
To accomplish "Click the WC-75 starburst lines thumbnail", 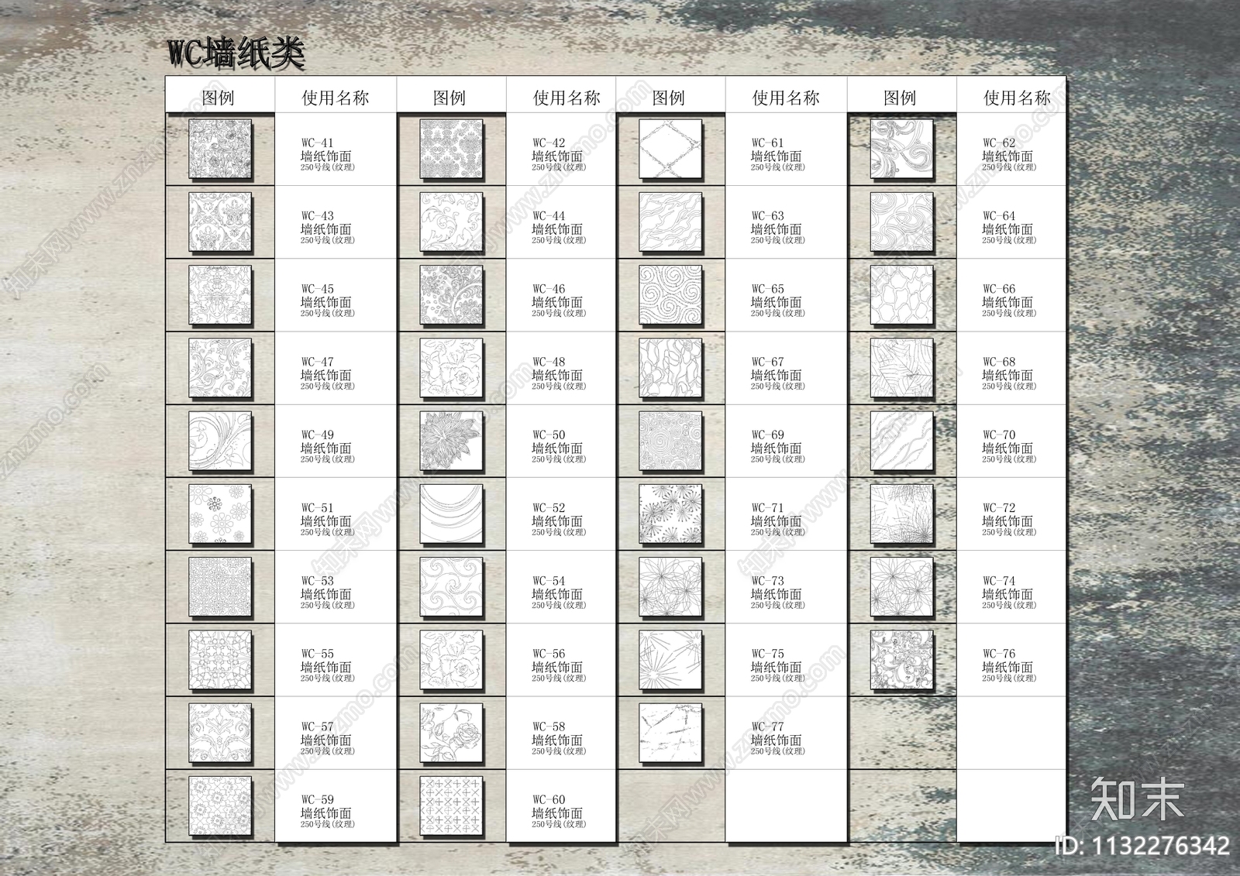I will pos(670,660).
